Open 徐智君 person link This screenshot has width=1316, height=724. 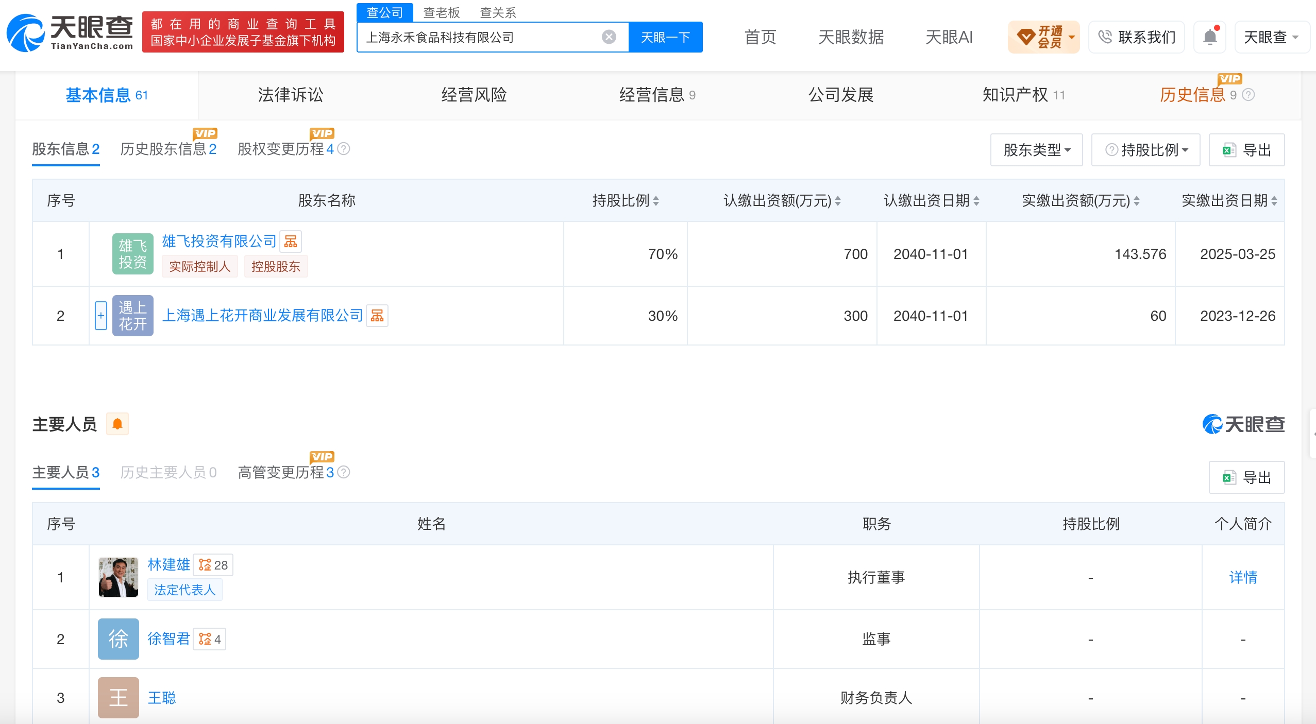point(169,639)
